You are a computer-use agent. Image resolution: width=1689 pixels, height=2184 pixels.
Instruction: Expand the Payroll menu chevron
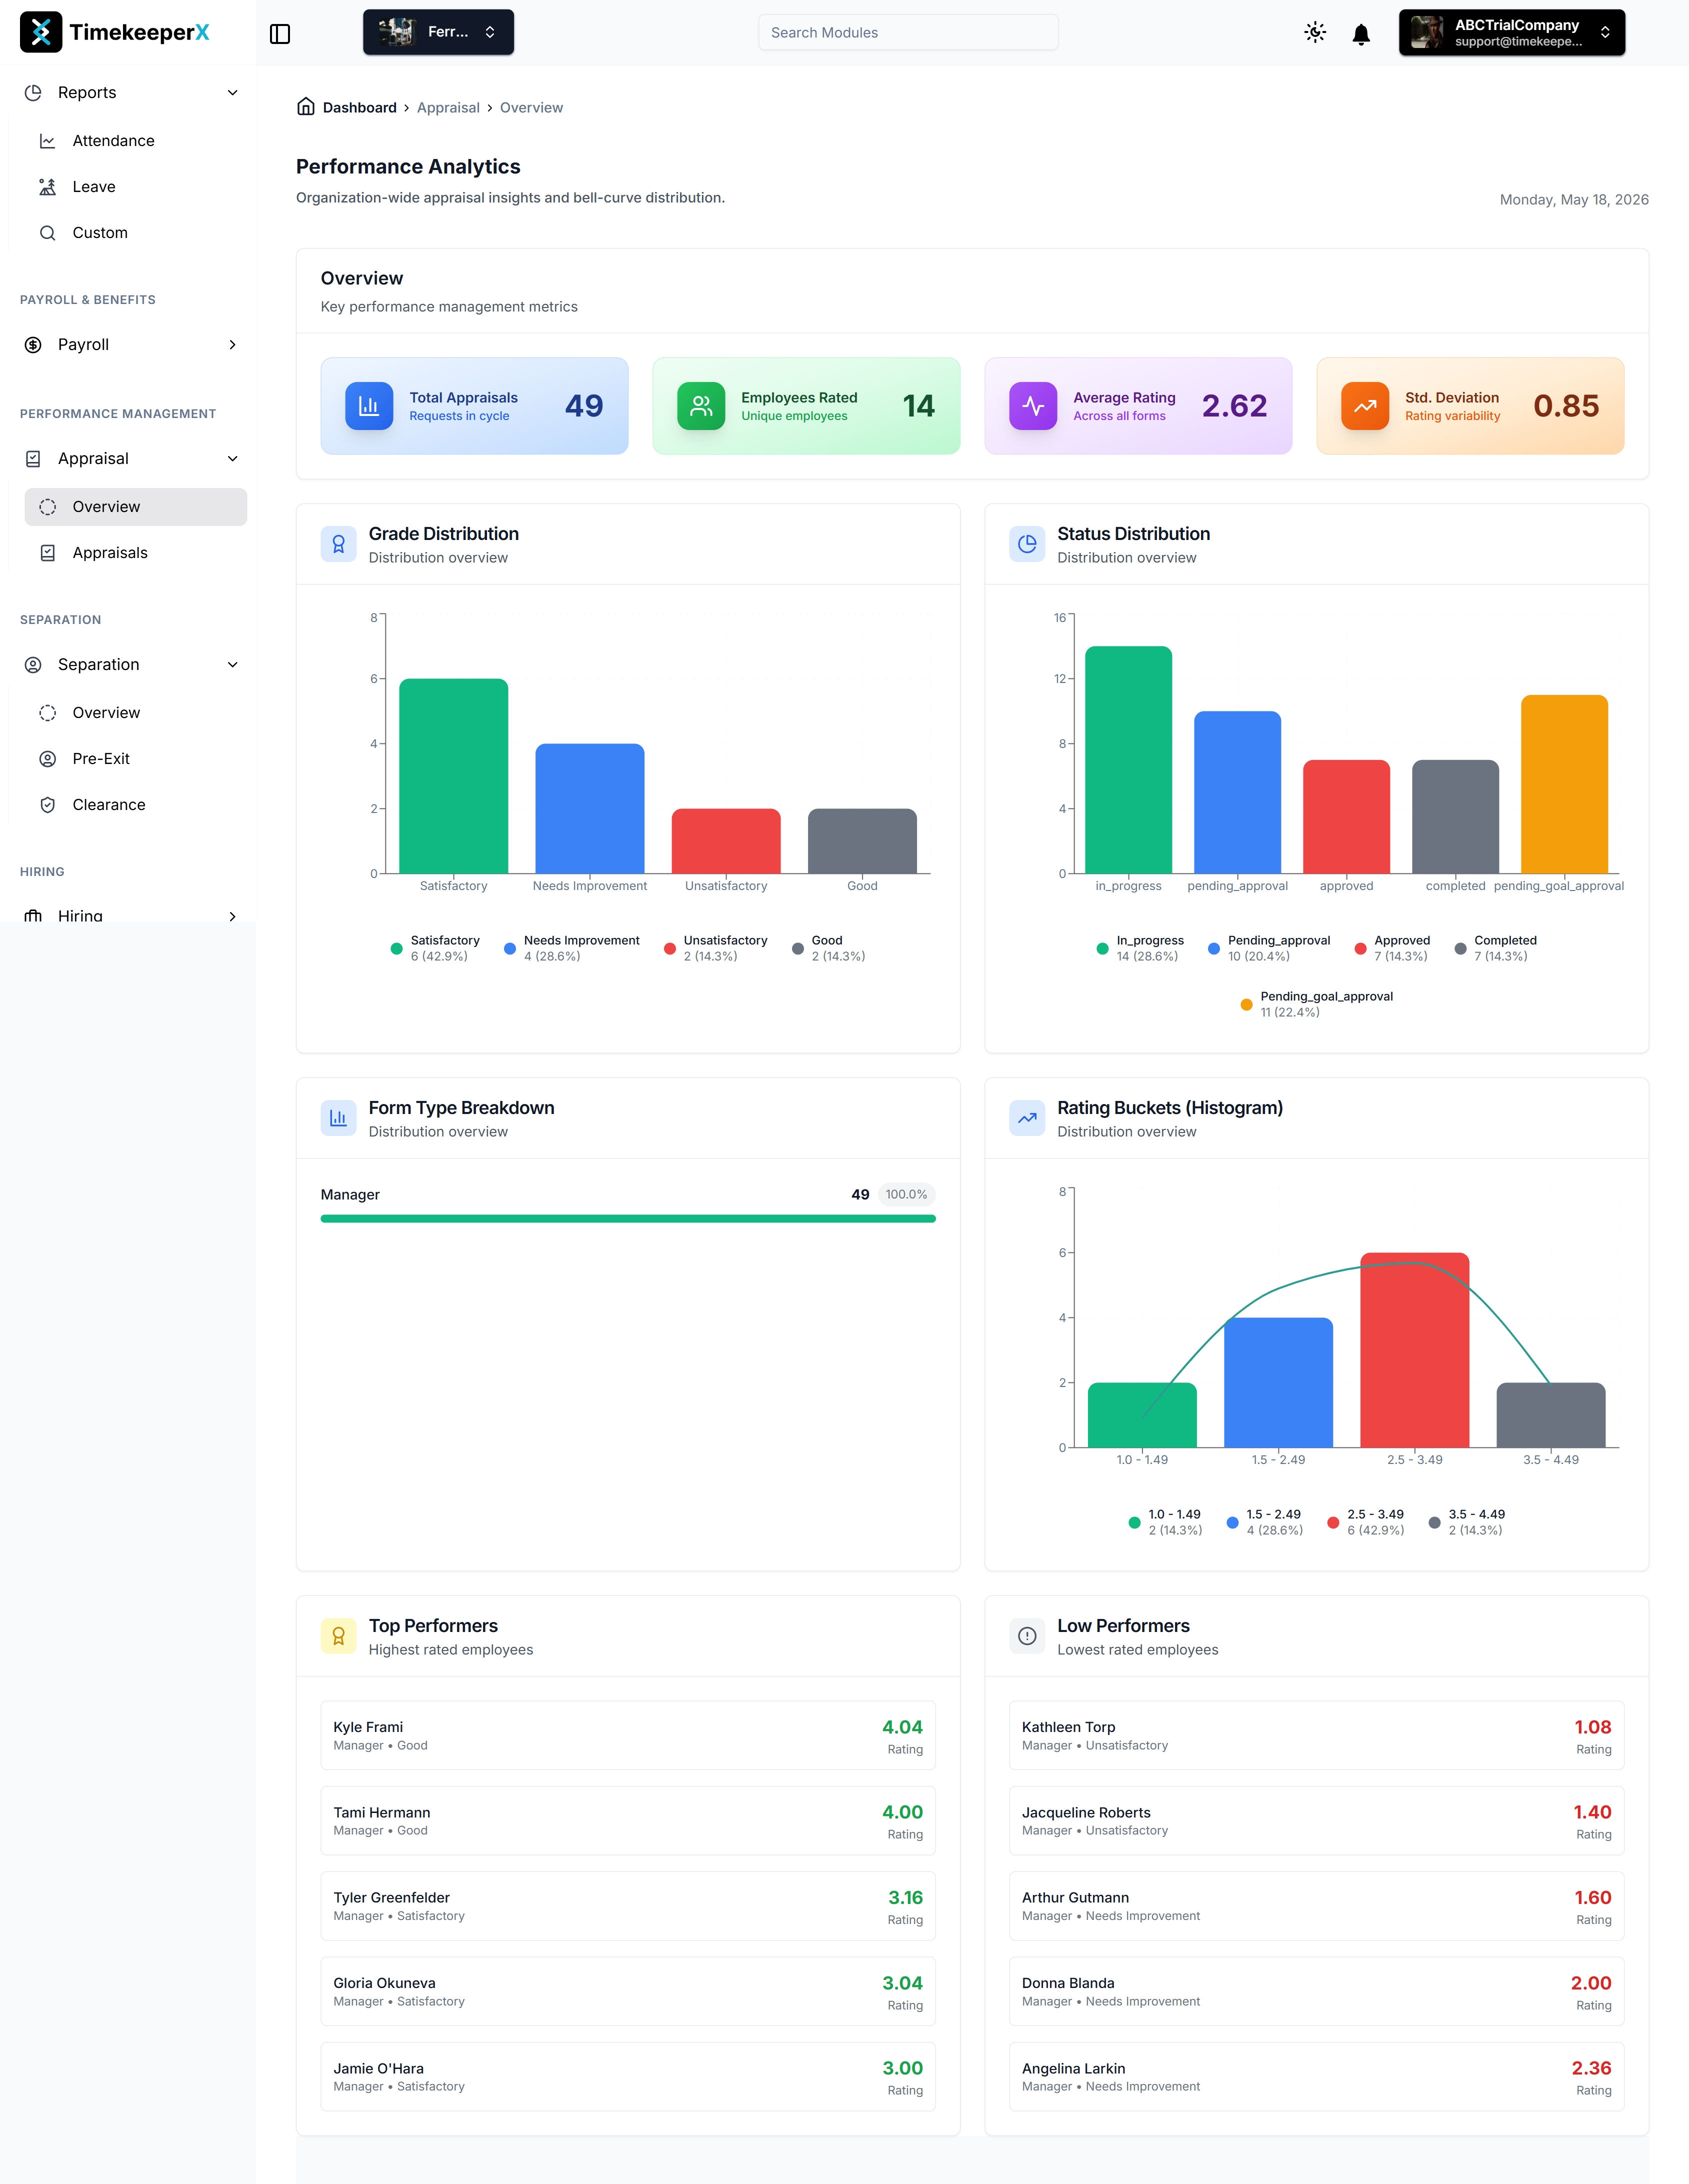(x=233, y=345)
